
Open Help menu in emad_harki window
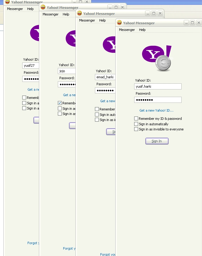click(103, 20)
